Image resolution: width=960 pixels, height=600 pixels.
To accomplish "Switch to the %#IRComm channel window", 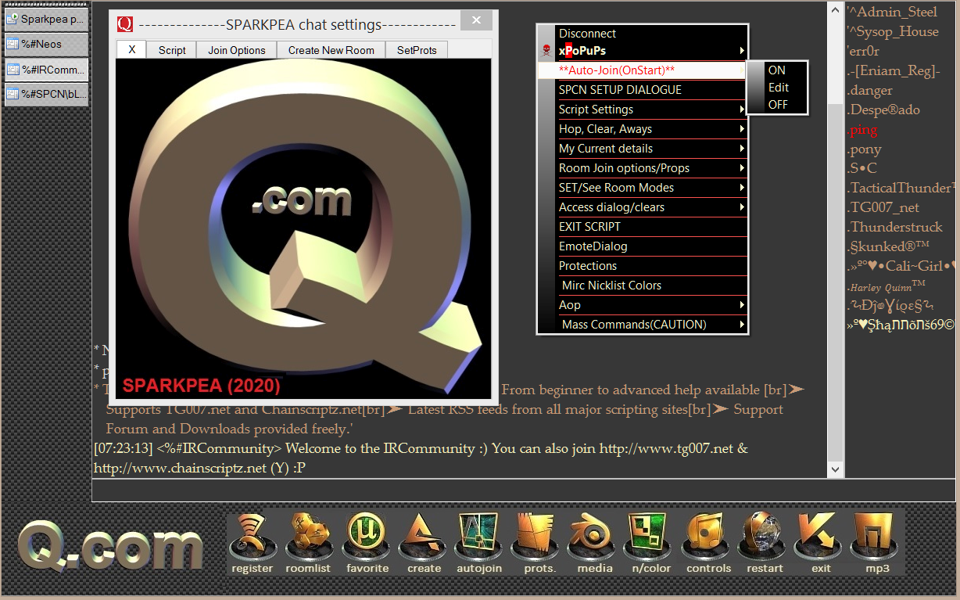I will [46, 69].
